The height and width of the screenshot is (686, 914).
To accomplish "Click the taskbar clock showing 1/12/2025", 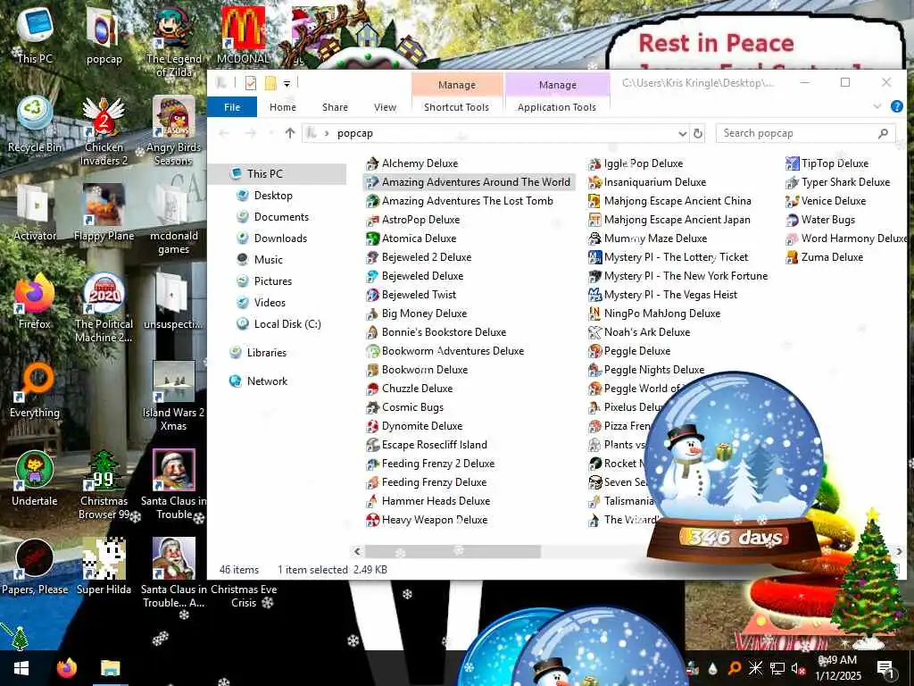I will pos(837,668).
